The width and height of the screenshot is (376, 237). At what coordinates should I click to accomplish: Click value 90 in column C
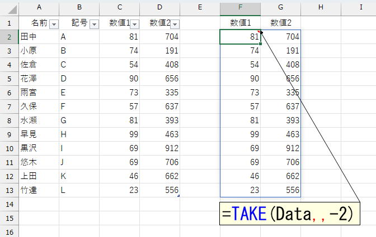pyautogui.click(x=120, y=79)
